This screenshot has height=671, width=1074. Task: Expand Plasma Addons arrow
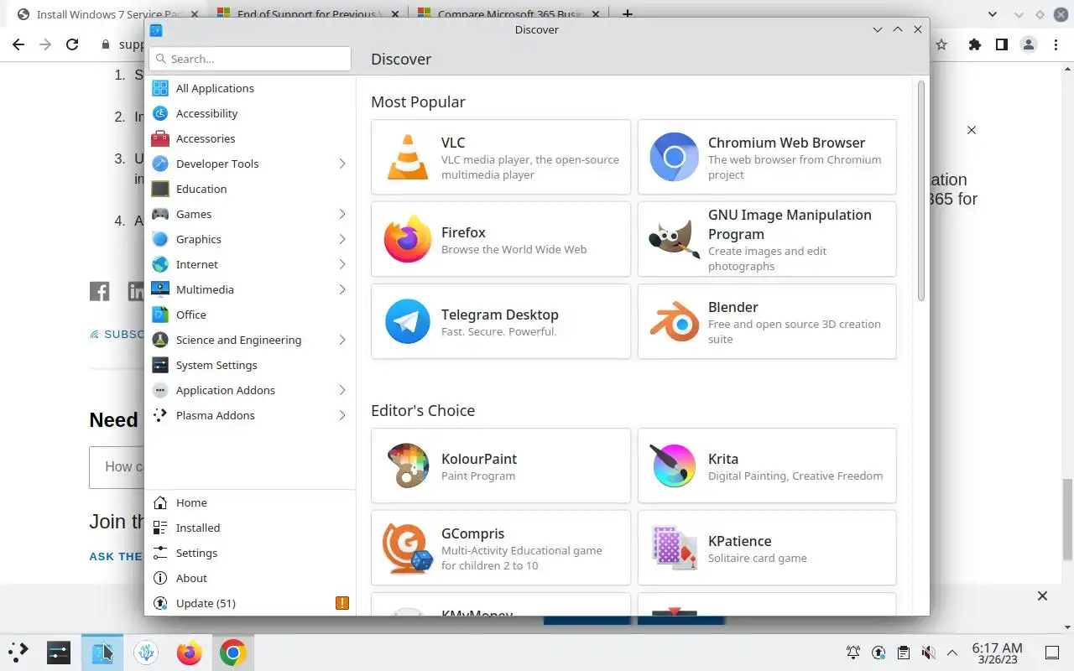pos(342,415)
